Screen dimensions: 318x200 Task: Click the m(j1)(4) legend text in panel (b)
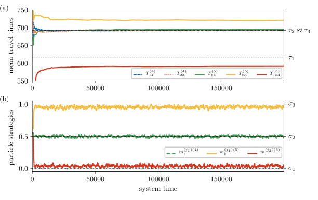point(189,152)
